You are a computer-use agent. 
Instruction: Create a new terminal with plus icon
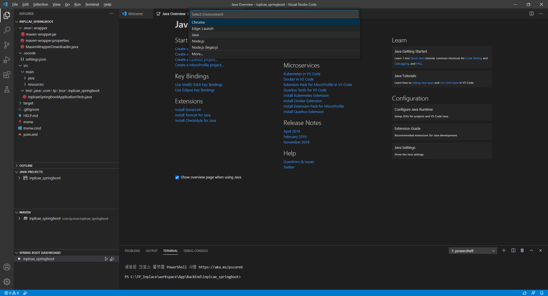click(x=504, y=250)
